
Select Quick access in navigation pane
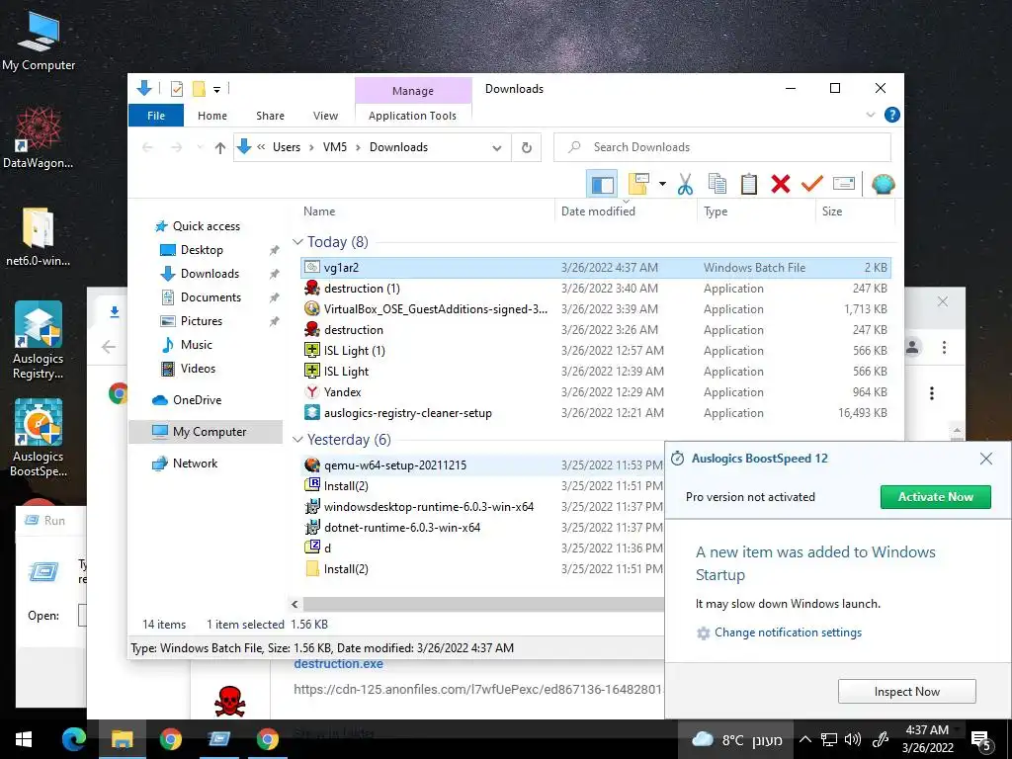coord(206,226)
